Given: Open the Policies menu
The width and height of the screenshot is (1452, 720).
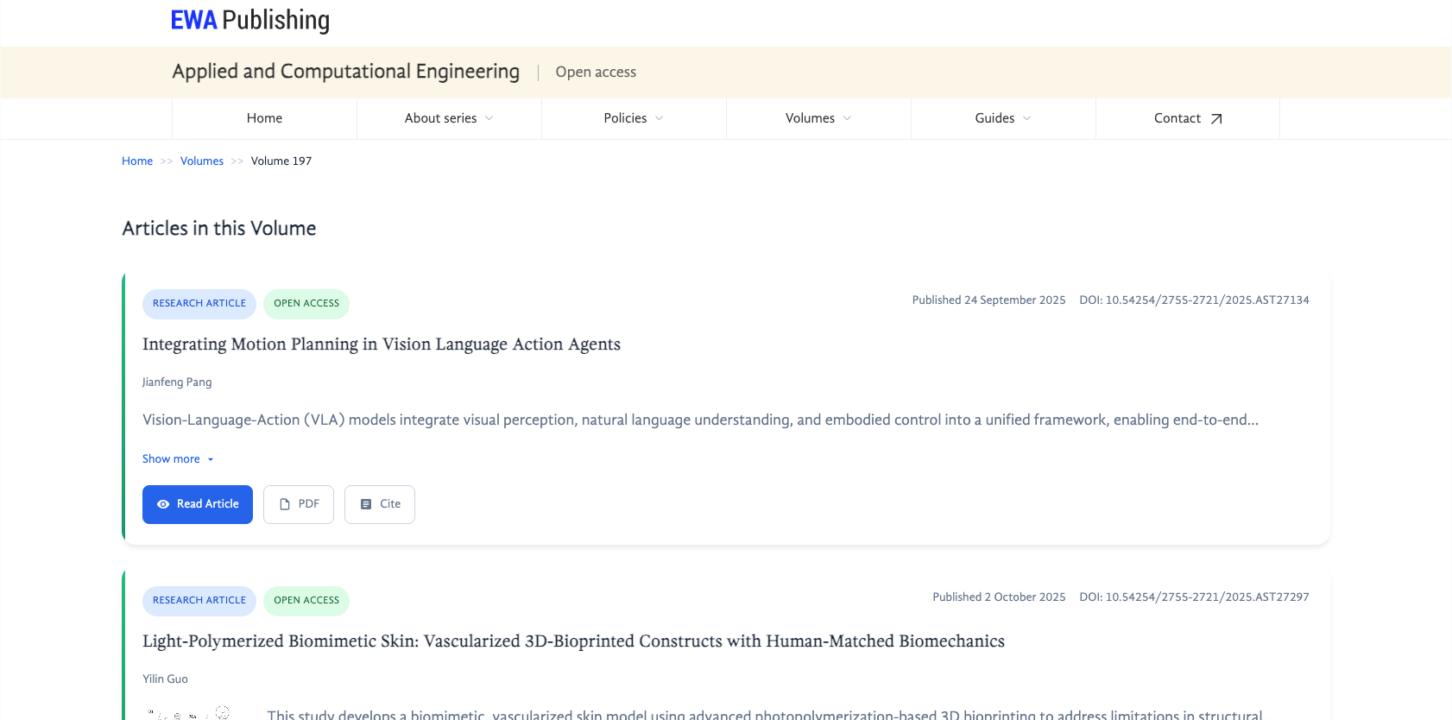Looking at the screenshot, I should pyautogui.click(x=634, y=118).
